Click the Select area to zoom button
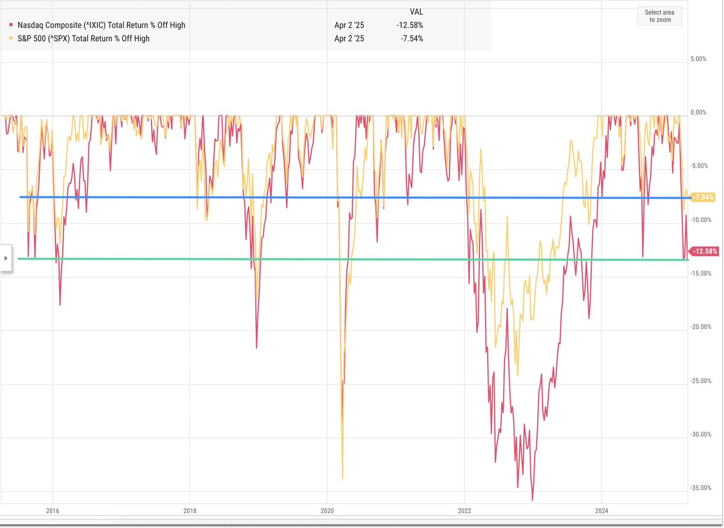The height and width of the screenshot is (528, 724). (x=659, y=16)
